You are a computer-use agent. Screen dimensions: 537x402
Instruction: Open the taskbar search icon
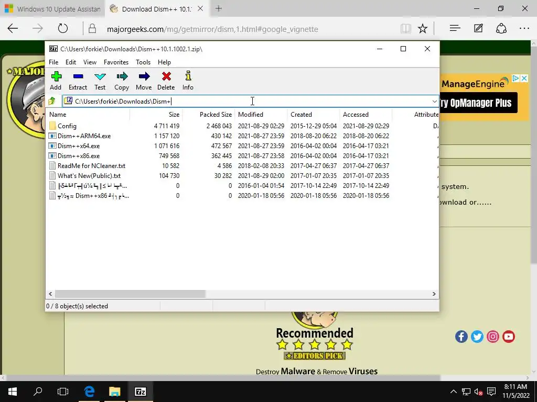click(x=38, y=392)
